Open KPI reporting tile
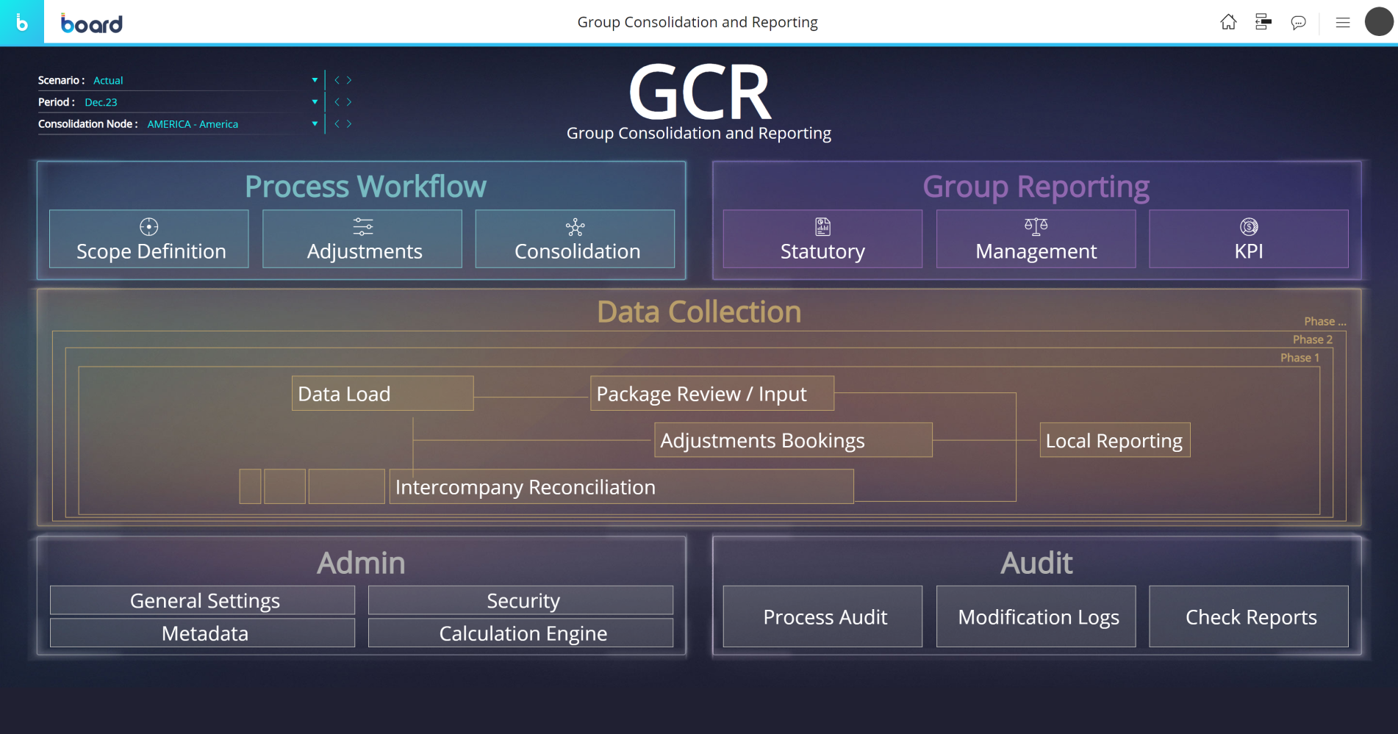1398x734 pixels. (x=1249, y=239)
